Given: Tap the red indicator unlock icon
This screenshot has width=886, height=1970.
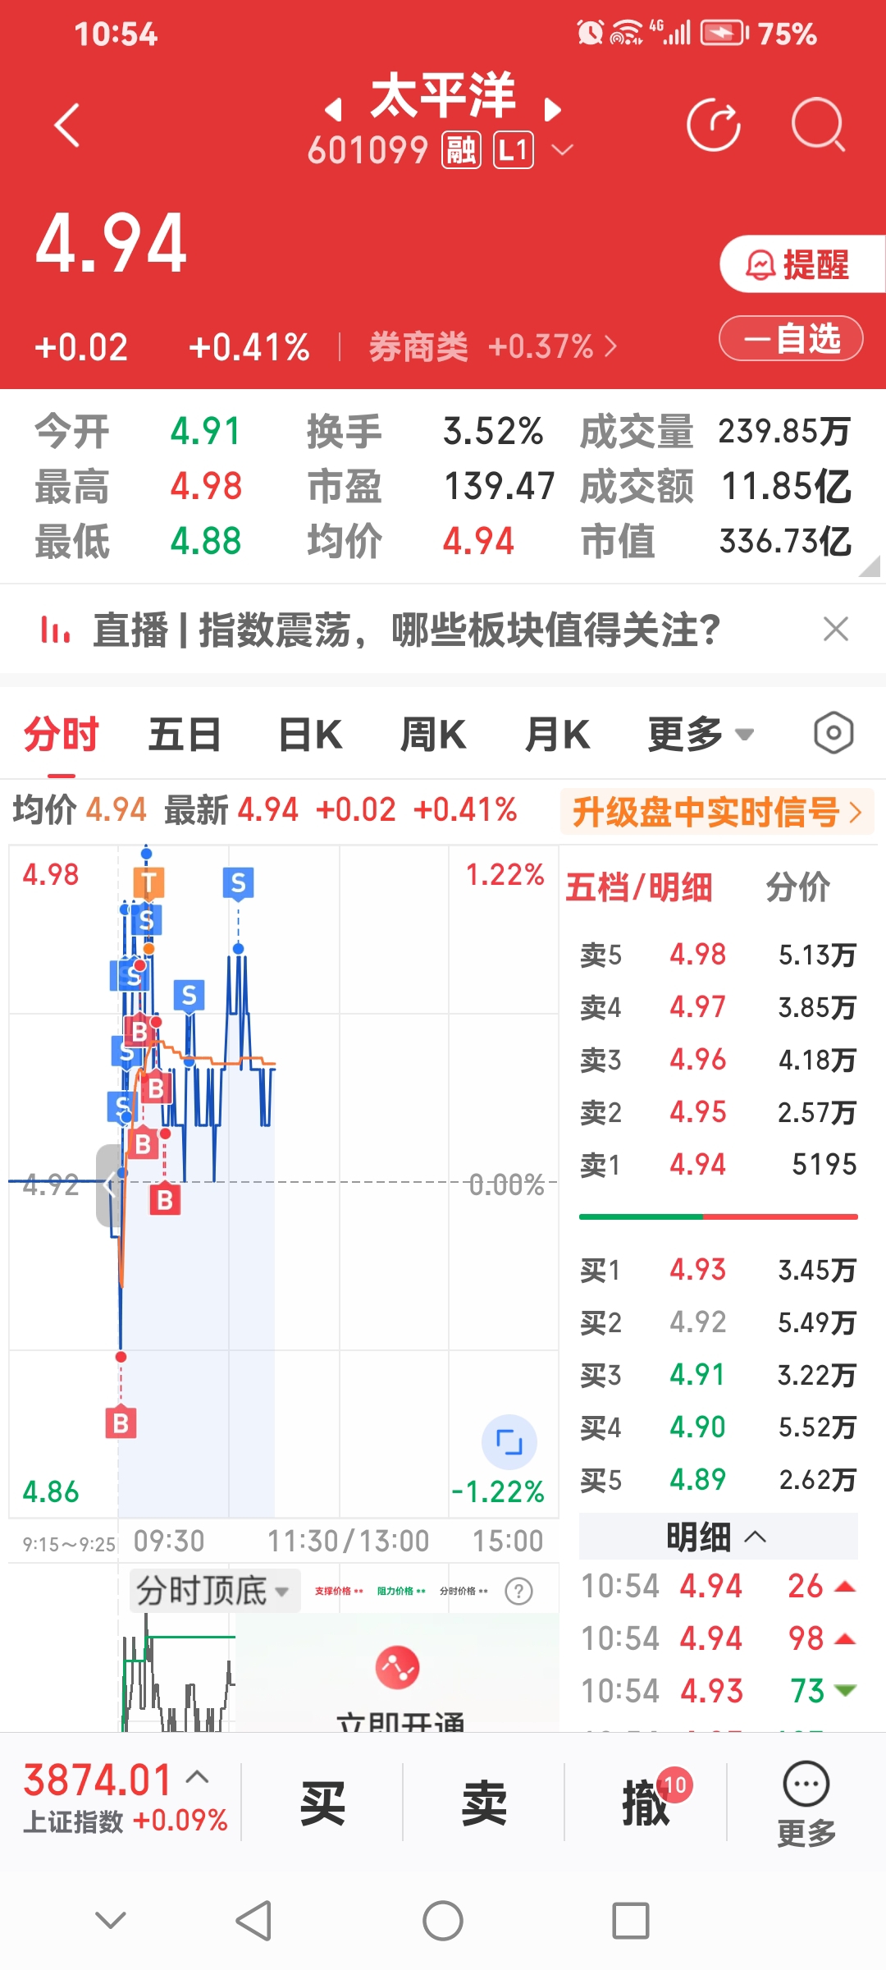Looking at the screenshot, I should pyautogui.click(x=397, y=1667).
